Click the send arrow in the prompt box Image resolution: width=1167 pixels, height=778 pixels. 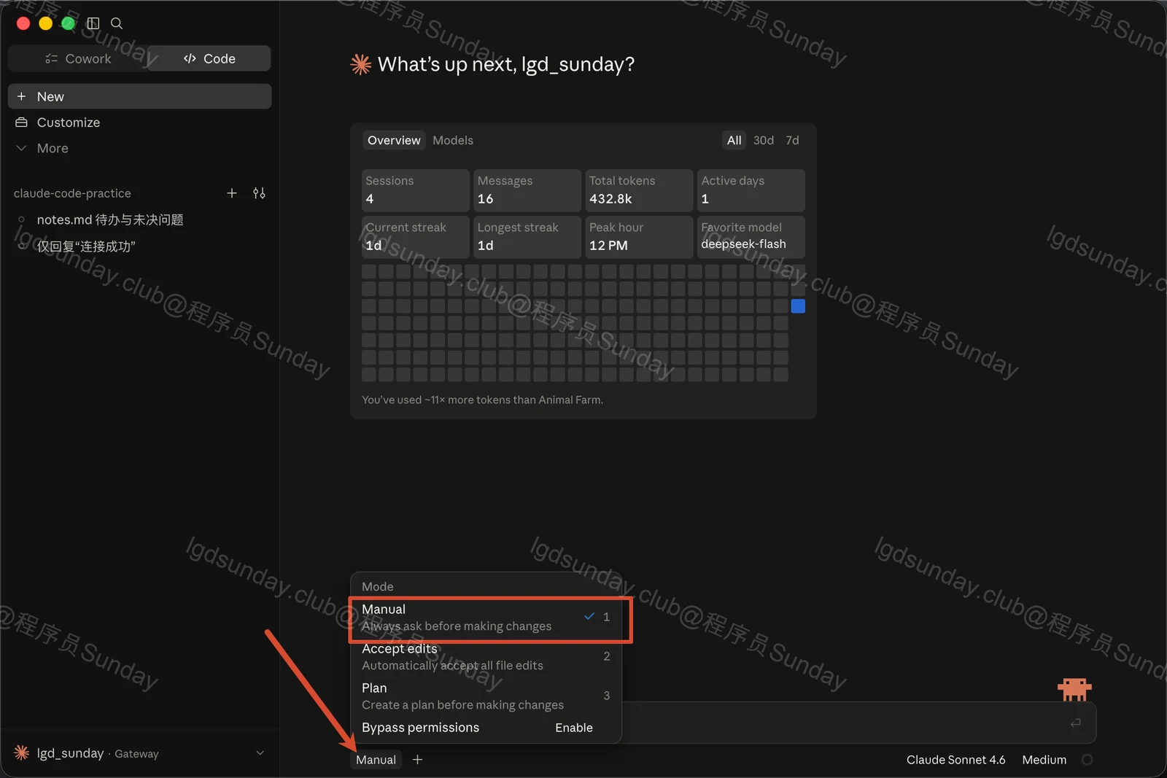[x=1075, y=723]
